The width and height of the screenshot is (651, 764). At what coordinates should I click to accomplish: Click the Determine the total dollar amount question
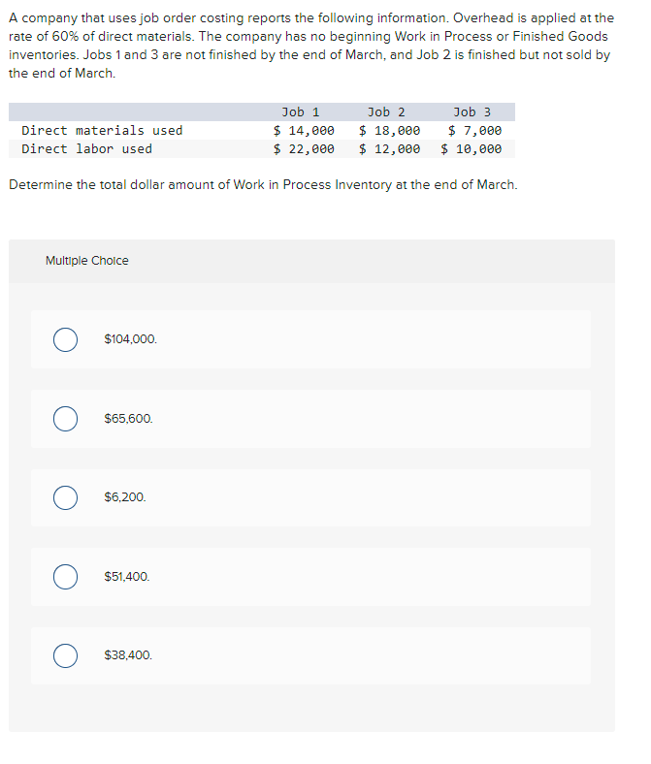[263, 185]
